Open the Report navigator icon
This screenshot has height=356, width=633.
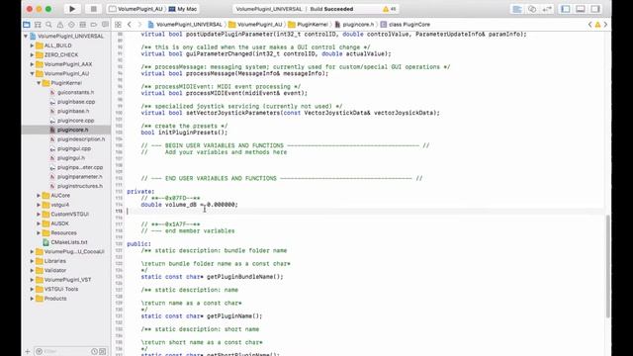point(105,25)
